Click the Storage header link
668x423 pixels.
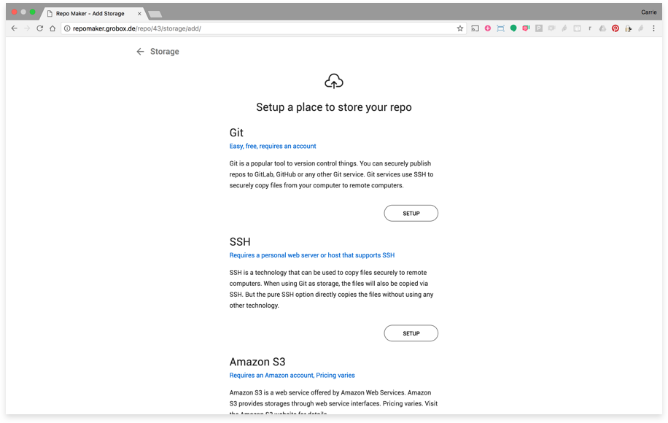pos(164,52)
